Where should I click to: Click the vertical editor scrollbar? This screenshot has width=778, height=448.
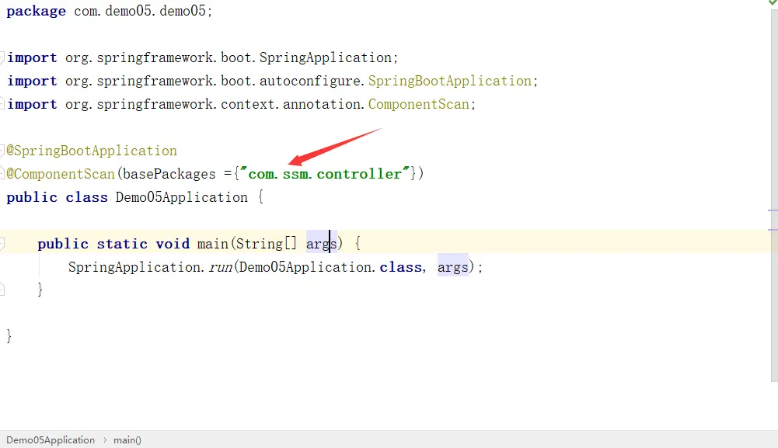tap(775, 196)
